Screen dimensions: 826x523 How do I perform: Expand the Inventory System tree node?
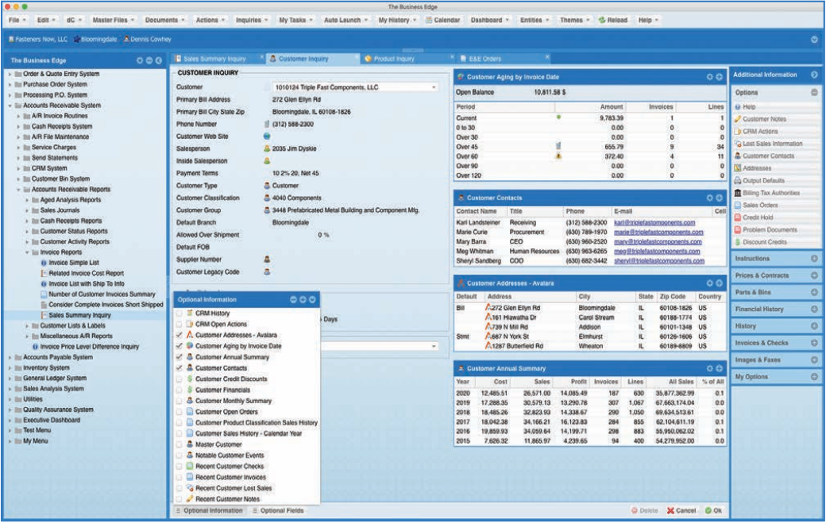(10, 367)
